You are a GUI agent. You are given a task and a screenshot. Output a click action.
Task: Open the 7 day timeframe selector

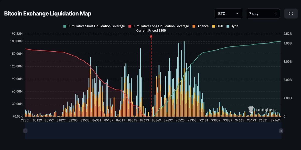(x=263, y=13)
